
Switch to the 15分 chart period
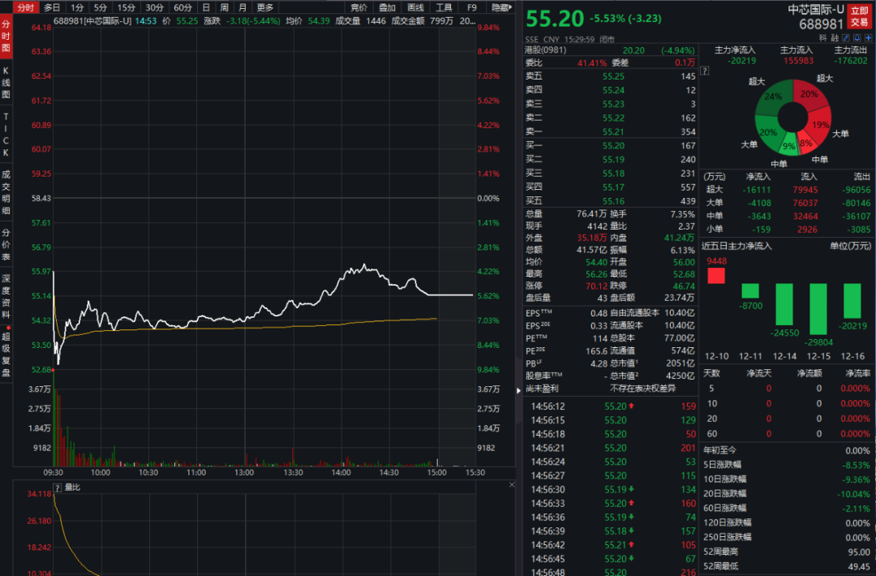click(x=127, y=7)
